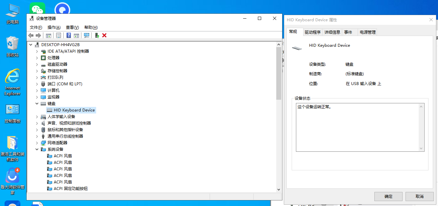The image size is (438, 206).
Task: Open the 操作(A) menu
Action: [x=54, y=27]
